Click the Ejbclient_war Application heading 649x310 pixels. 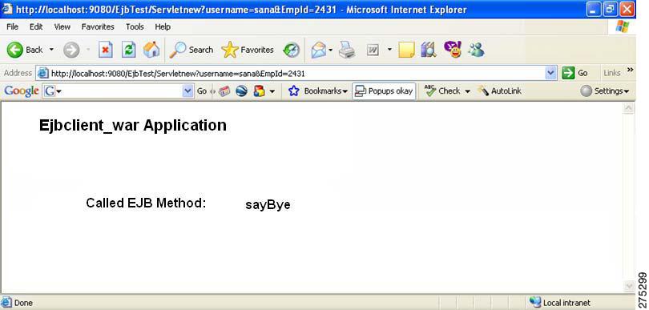[x=133, y=125]
